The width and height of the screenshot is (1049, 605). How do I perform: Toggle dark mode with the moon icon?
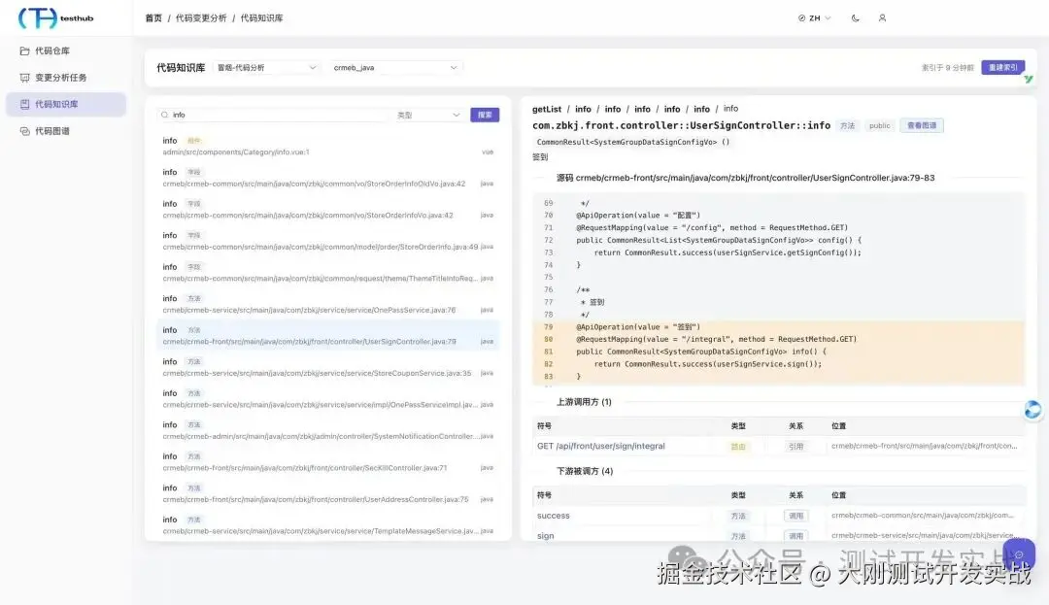[x=855, y=18]
